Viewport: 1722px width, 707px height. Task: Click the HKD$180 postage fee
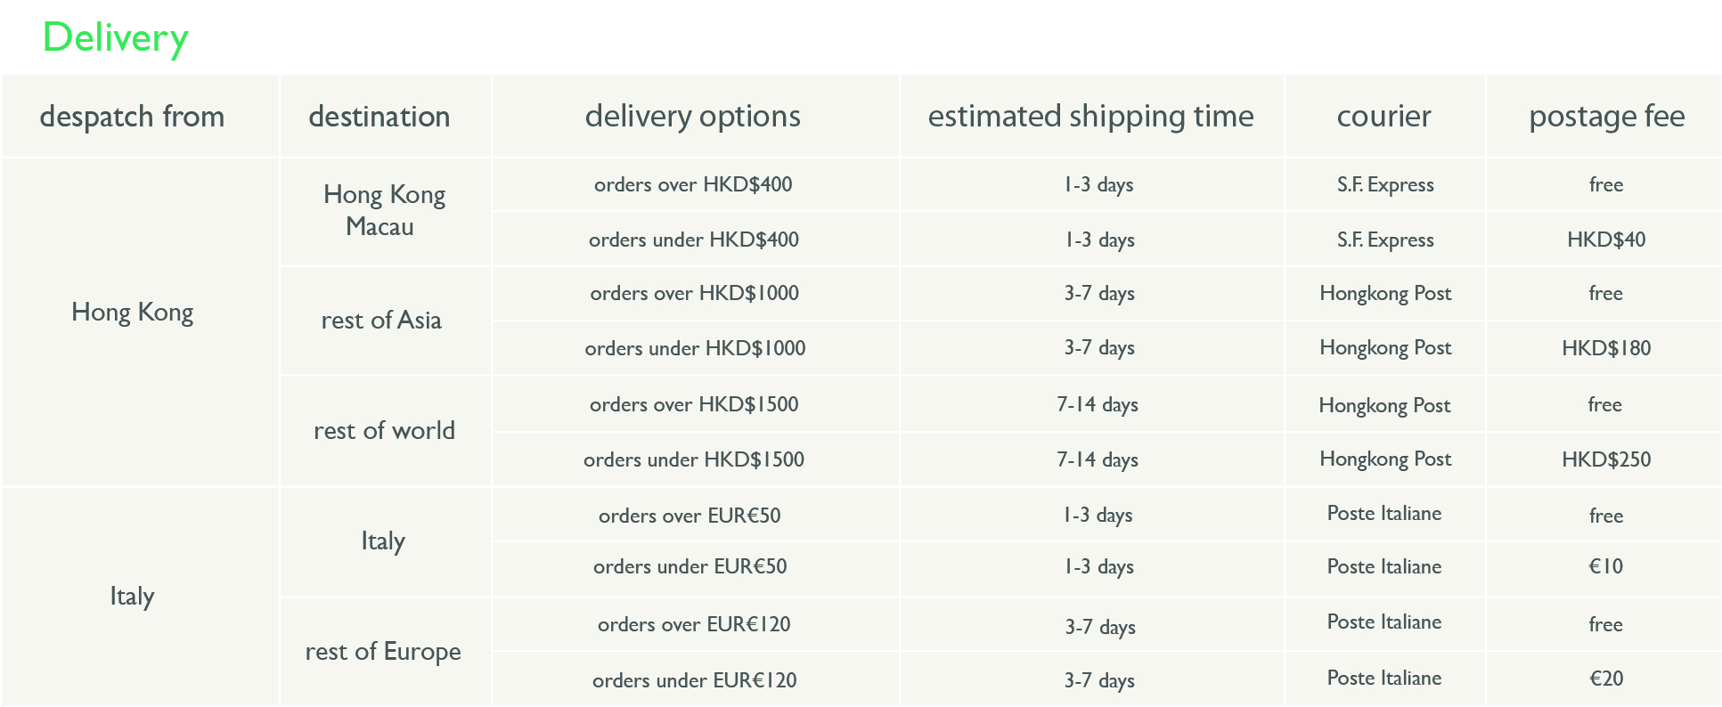[x=1606, y=349]
